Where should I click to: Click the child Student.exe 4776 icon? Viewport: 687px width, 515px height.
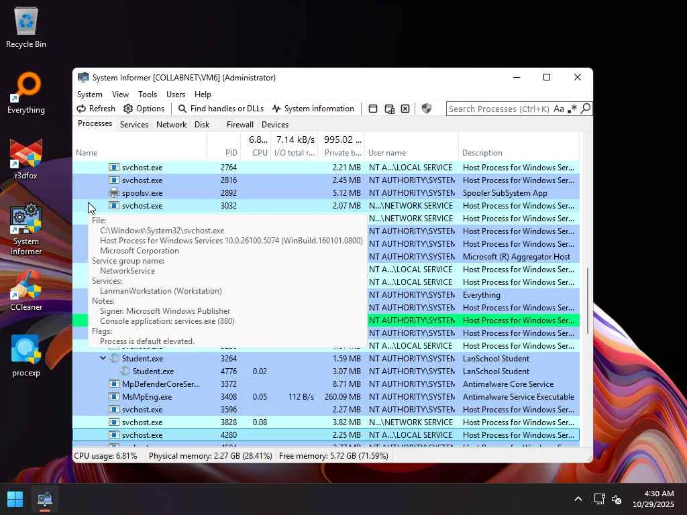tap(125, 371)
